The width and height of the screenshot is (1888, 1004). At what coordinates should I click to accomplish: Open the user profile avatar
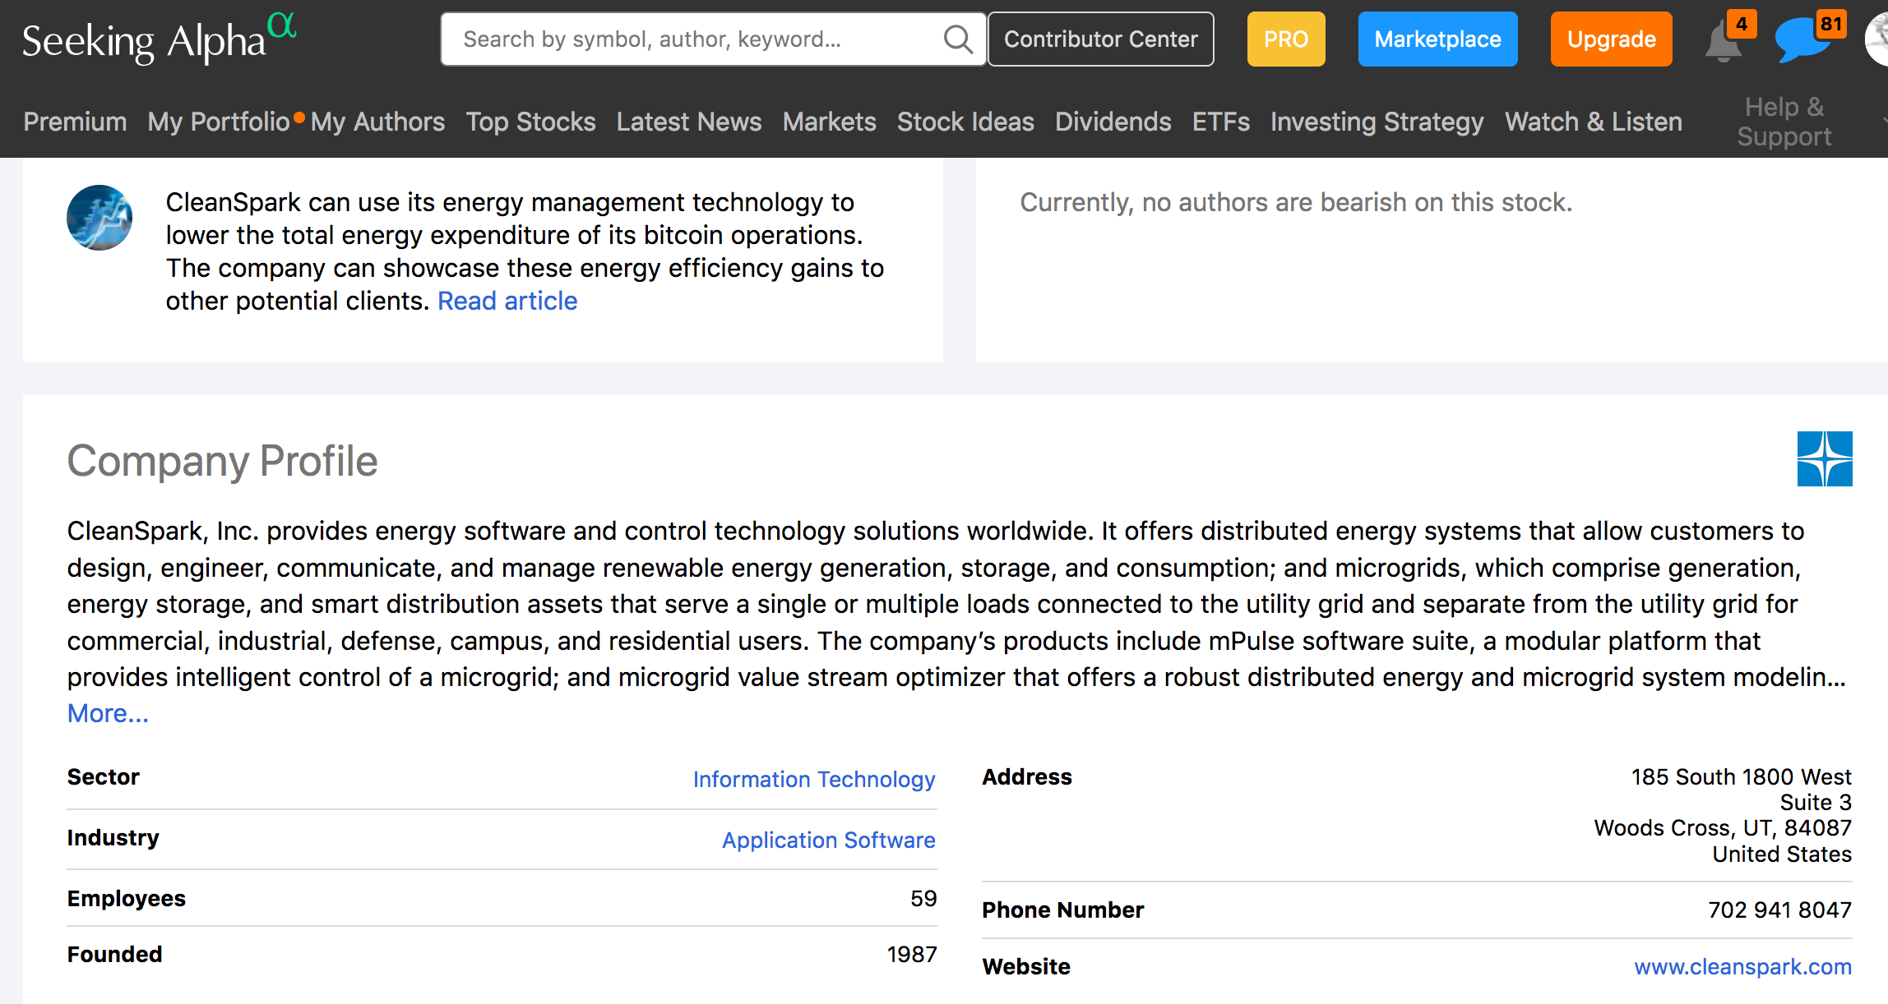point(1877,39)
